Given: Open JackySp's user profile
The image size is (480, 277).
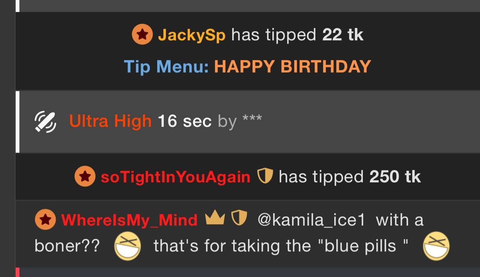Looking at the screenshot, I should click(x=192, y=35).
